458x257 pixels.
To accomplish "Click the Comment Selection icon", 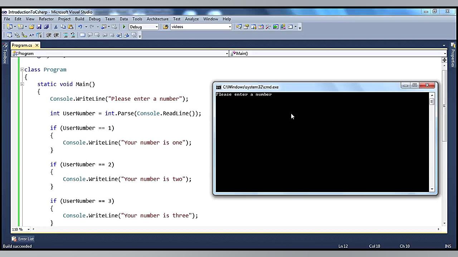I will (66, 35).
